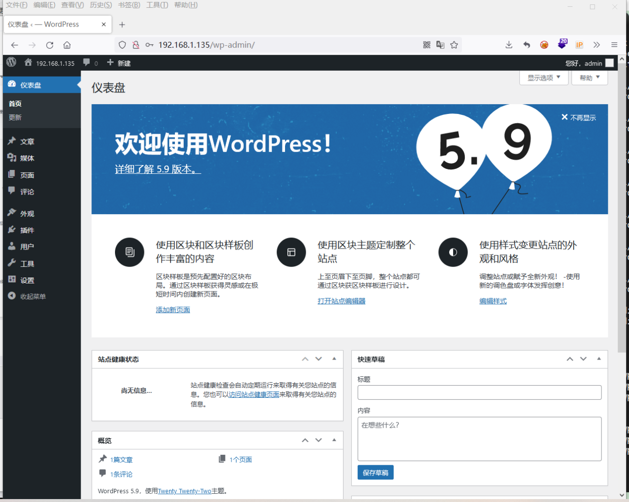Expand the 显示选项 dropdown
The image size is (629, 502).
(x=543, y=78)
